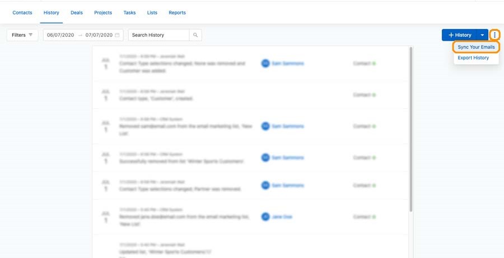
Task: Click the start date 06/07/2020
Action: pos(60,35)
